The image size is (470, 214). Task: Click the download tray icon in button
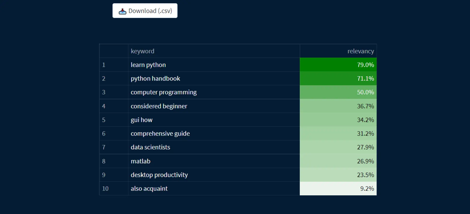point(122,11)
